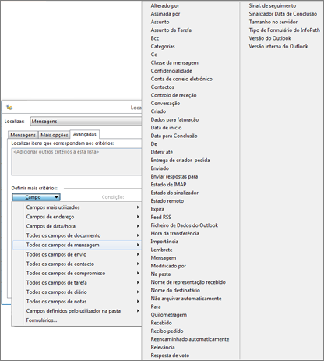Image resolution: width=324 pixels, height=361 pixels.
Task: Pick the Conversação field
Action: [165, 103]
